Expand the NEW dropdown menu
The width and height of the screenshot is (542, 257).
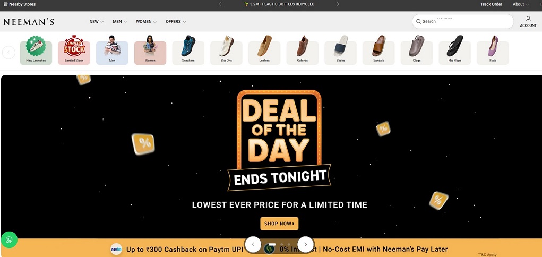(x=97, y=21)
